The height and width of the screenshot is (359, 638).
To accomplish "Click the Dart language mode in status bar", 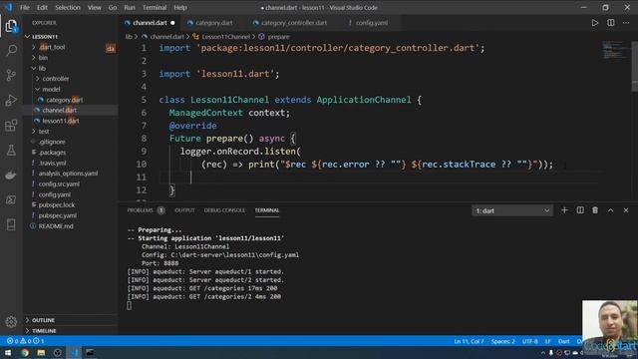I will click(563, 341).
